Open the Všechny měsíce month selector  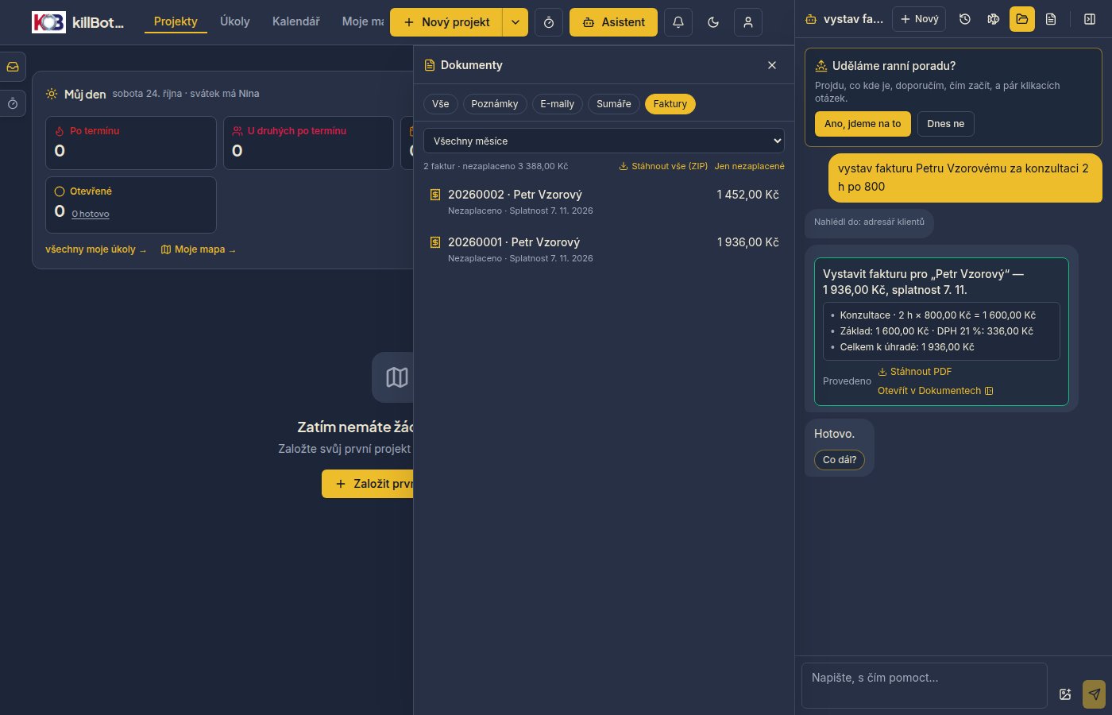[x=604, y=141]
